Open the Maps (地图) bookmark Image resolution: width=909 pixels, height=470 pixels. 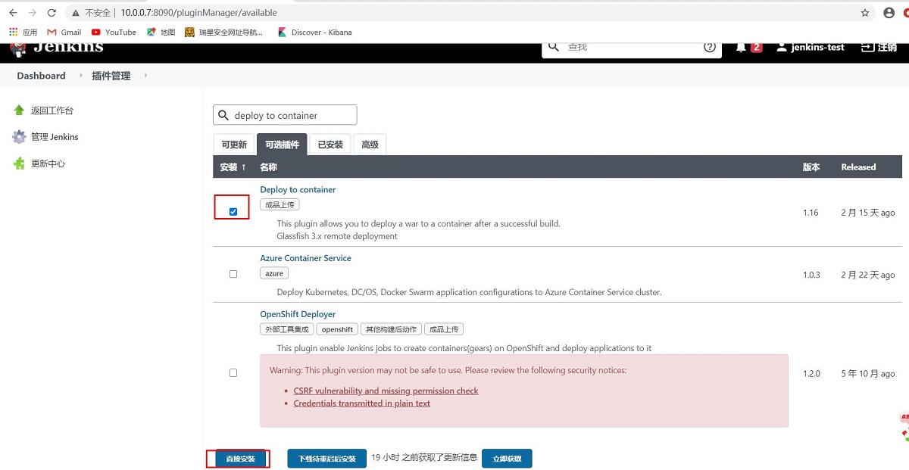click(x=161, y=33)
